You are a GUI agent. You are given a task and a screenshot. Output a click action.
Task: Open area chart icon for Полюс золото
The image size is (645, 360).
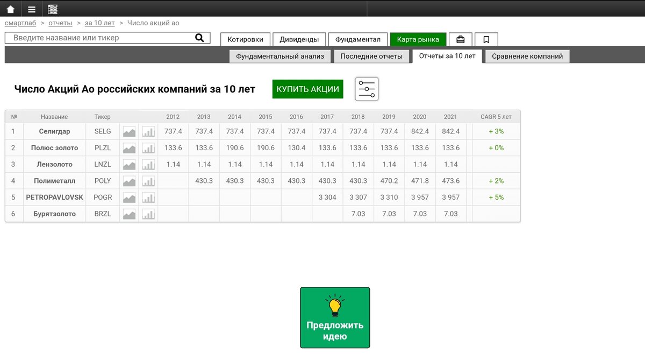[129, 148]
